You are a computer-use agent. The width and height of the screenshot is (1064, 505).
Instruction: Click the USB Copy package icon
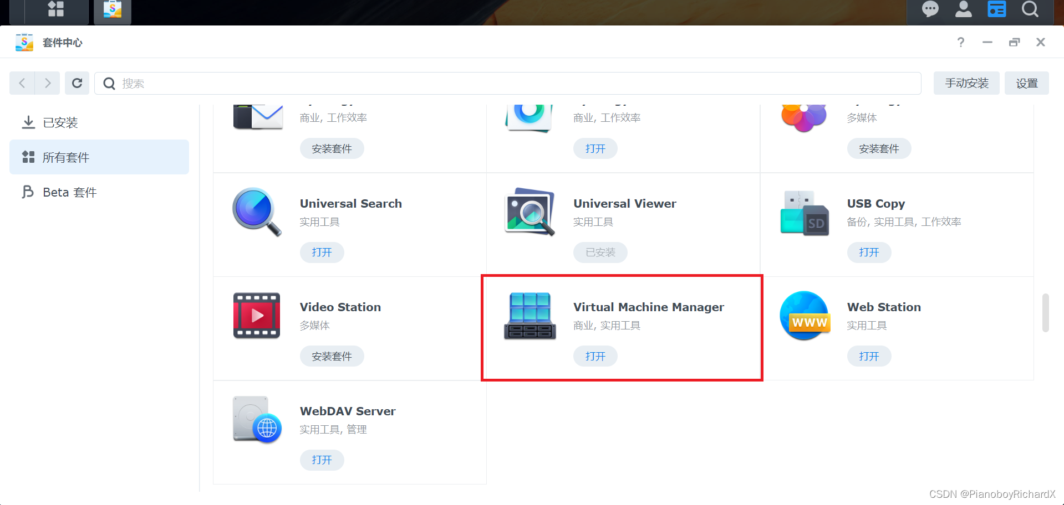point(805,213)
